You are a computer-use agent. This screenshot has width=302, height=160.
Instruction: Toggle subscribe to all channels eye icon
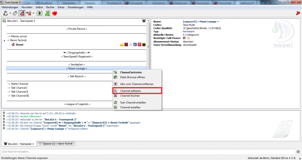(40, 13)
